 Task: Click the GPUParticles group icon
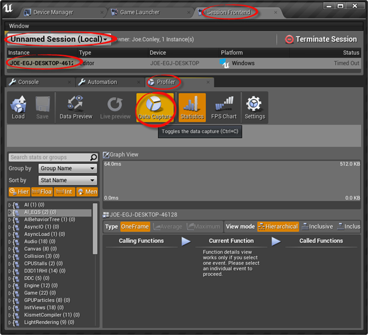[x=16, y=301]
